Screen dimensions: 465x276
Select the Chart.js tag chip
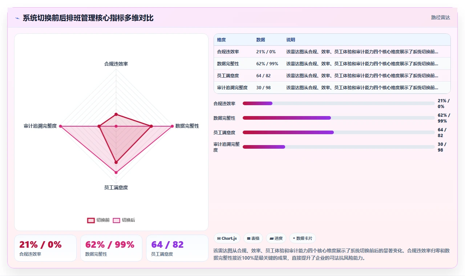pos(227,238)
